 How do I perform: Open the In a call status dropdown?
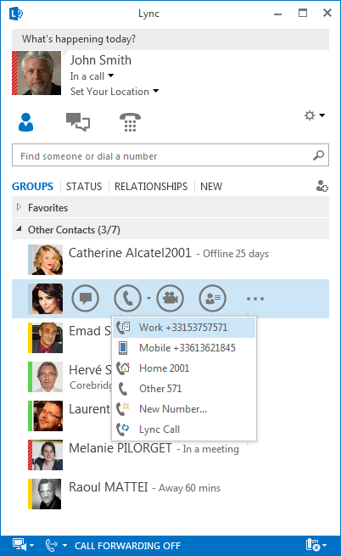92,76
